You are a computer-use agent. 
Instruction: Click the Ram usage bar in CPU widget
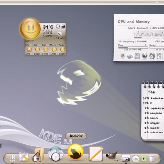click(133, 48)
